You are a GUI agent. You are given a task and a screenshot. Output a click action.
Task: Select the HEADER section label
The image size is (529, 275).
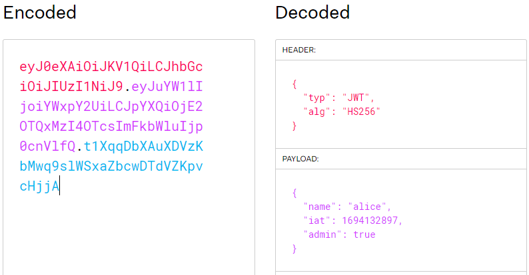(300, 50)
